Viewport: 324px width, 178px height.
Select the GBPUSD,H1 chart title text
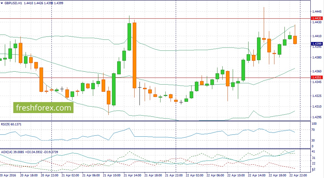pyautogui.click(x=15, y=3)
